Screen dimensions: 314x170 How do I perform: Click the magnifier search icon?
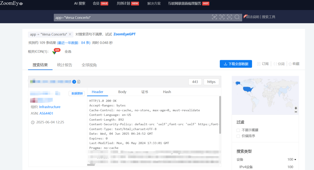[x=237, y=17]
